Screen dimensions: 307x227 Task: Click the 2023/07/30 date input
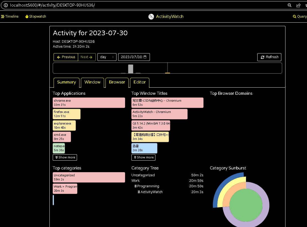point(134,57)
